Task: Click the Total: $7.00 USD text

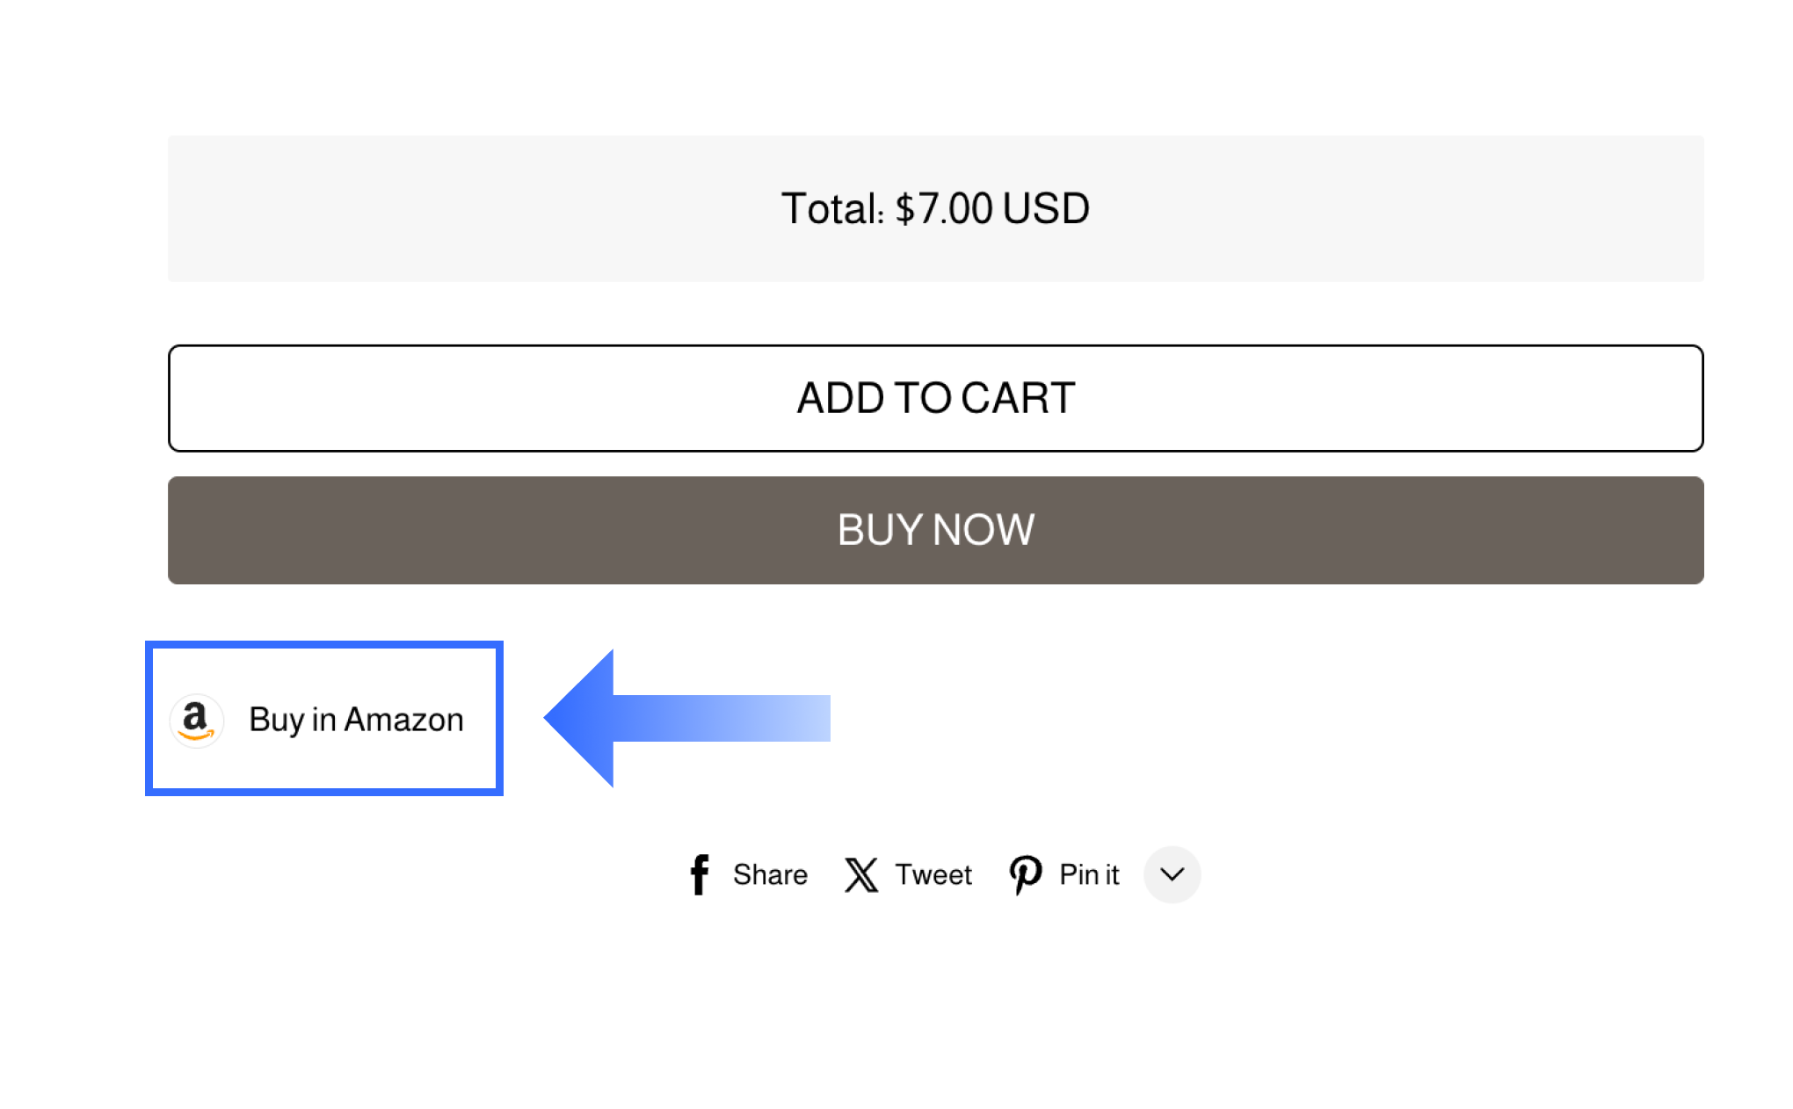Action: [x=935, y=209]
